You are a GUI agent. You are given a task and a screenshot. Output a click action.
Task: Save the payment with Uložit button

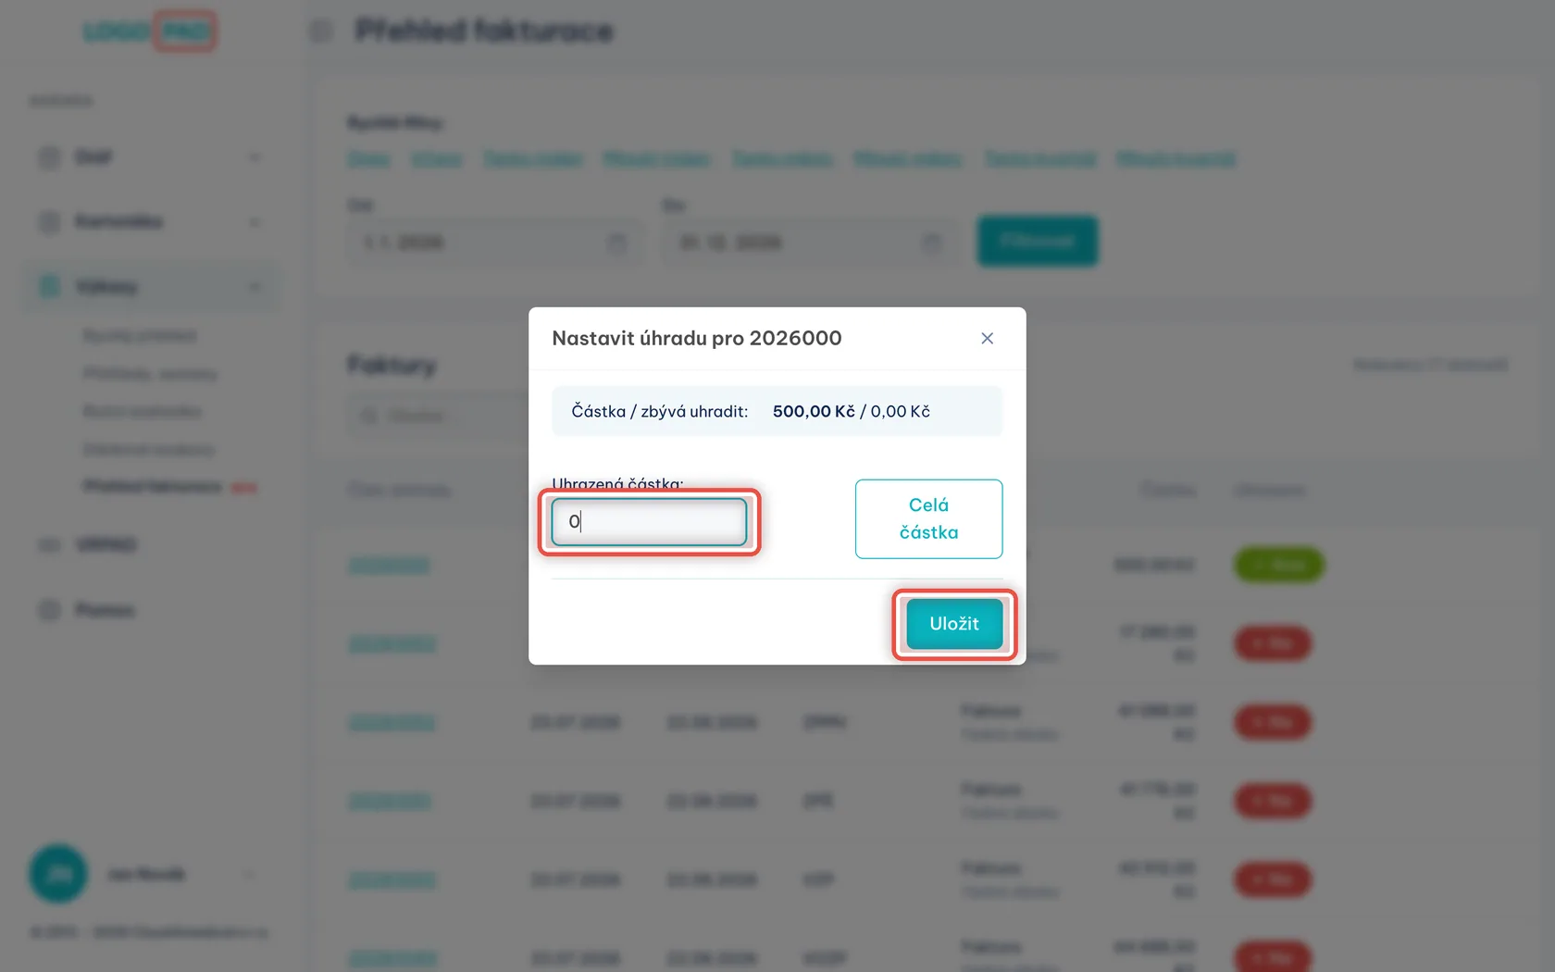pos(954,624)
